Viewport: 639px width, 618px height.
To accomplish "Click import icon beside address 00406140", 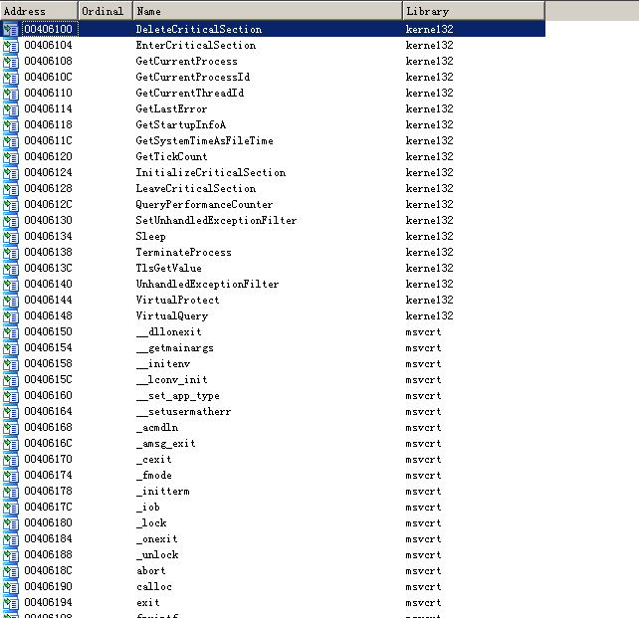I will 11,284.
